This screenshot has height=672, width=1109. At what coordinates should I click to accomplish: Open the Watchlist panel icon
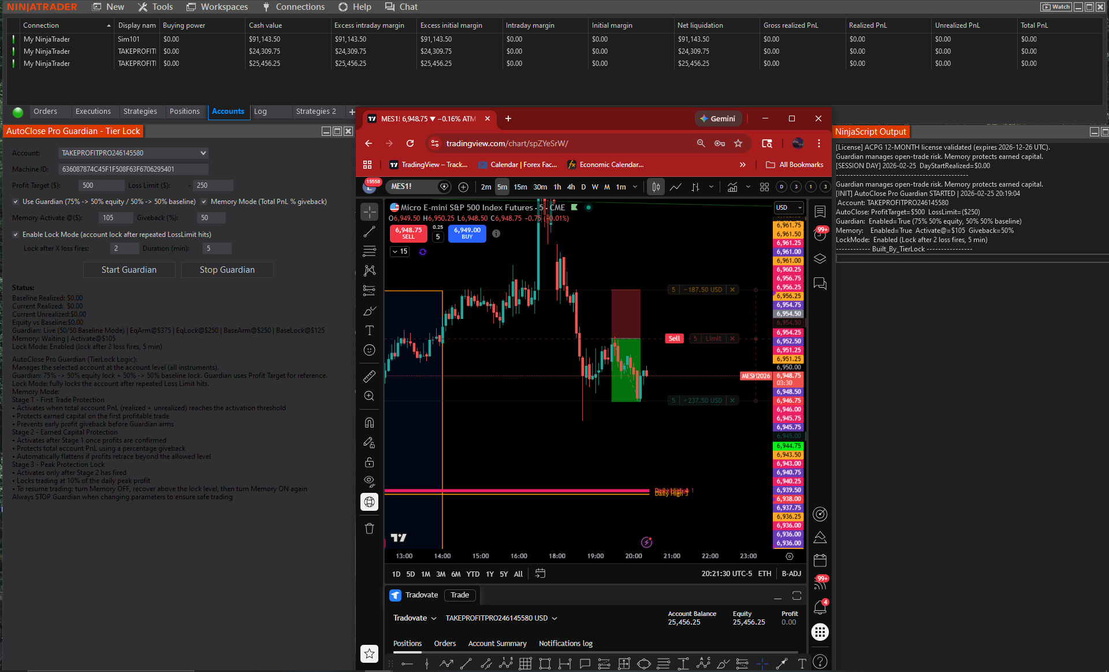(820, 211)
